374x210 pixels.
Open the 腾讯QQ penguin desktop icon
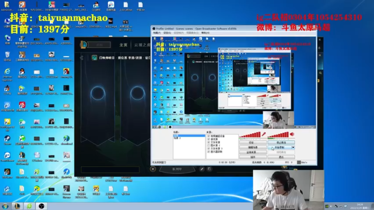click(22, 73)
